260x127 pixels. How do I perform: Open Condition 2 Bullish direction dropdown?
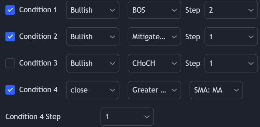[93, 37]
